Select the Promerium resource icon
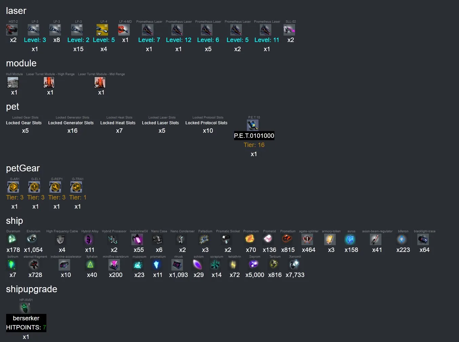Image resolution: width=459 pixels, height=342 pixels. click(x=250, y=239)
